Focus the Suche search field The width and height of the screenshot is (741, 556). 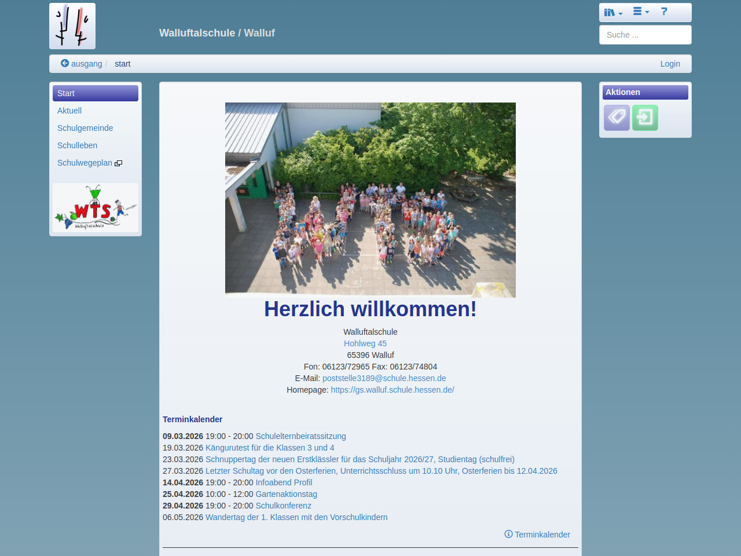[x=645, y=35]
